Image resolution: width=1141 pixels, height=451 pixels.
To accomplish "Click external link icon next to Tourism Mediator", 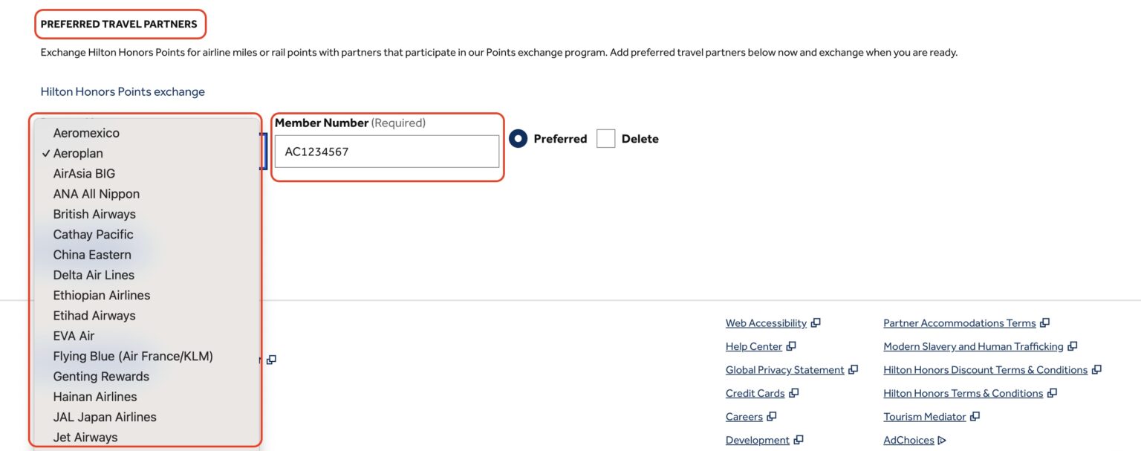I will coord(975,417).
